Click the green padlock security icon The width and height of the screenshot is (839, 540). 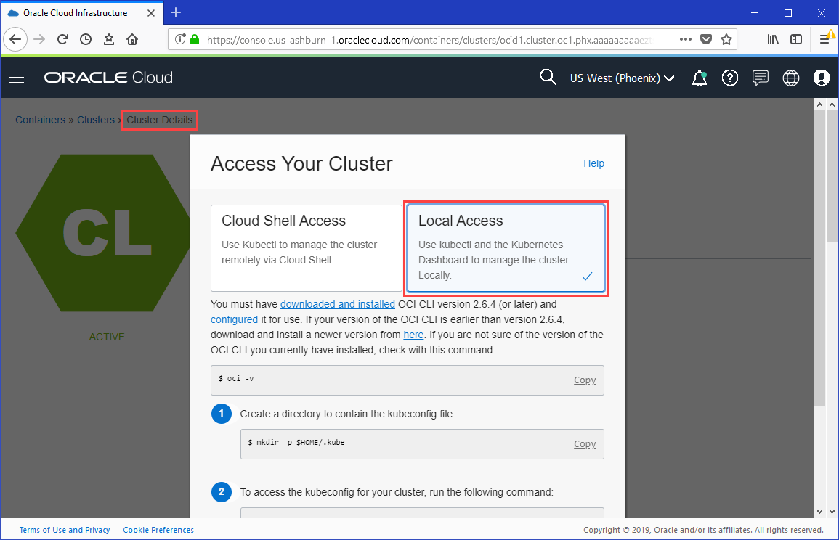coord(195,40)
